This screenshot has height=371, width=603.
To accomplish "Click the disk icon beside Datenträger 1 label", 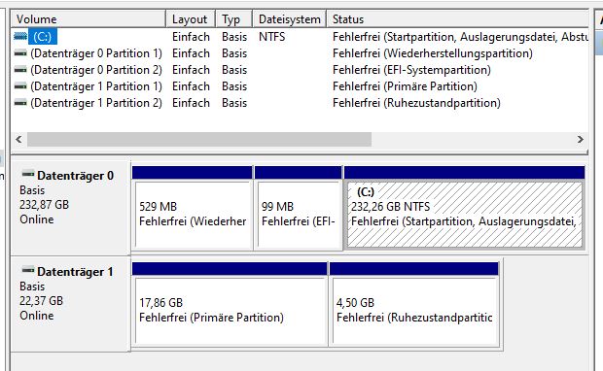I will 28,270.
